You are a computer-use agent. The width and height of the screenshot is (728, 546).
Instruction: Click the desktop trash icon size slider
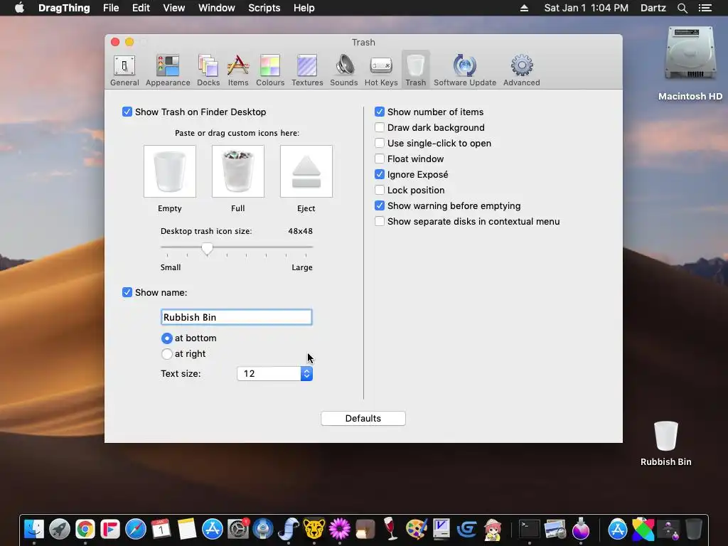click(x=237, y=248)
